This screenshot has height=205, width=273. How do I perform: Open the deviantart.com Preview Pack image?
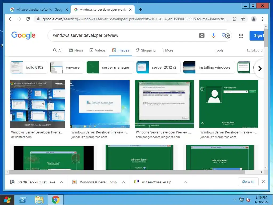coord(38,104)
